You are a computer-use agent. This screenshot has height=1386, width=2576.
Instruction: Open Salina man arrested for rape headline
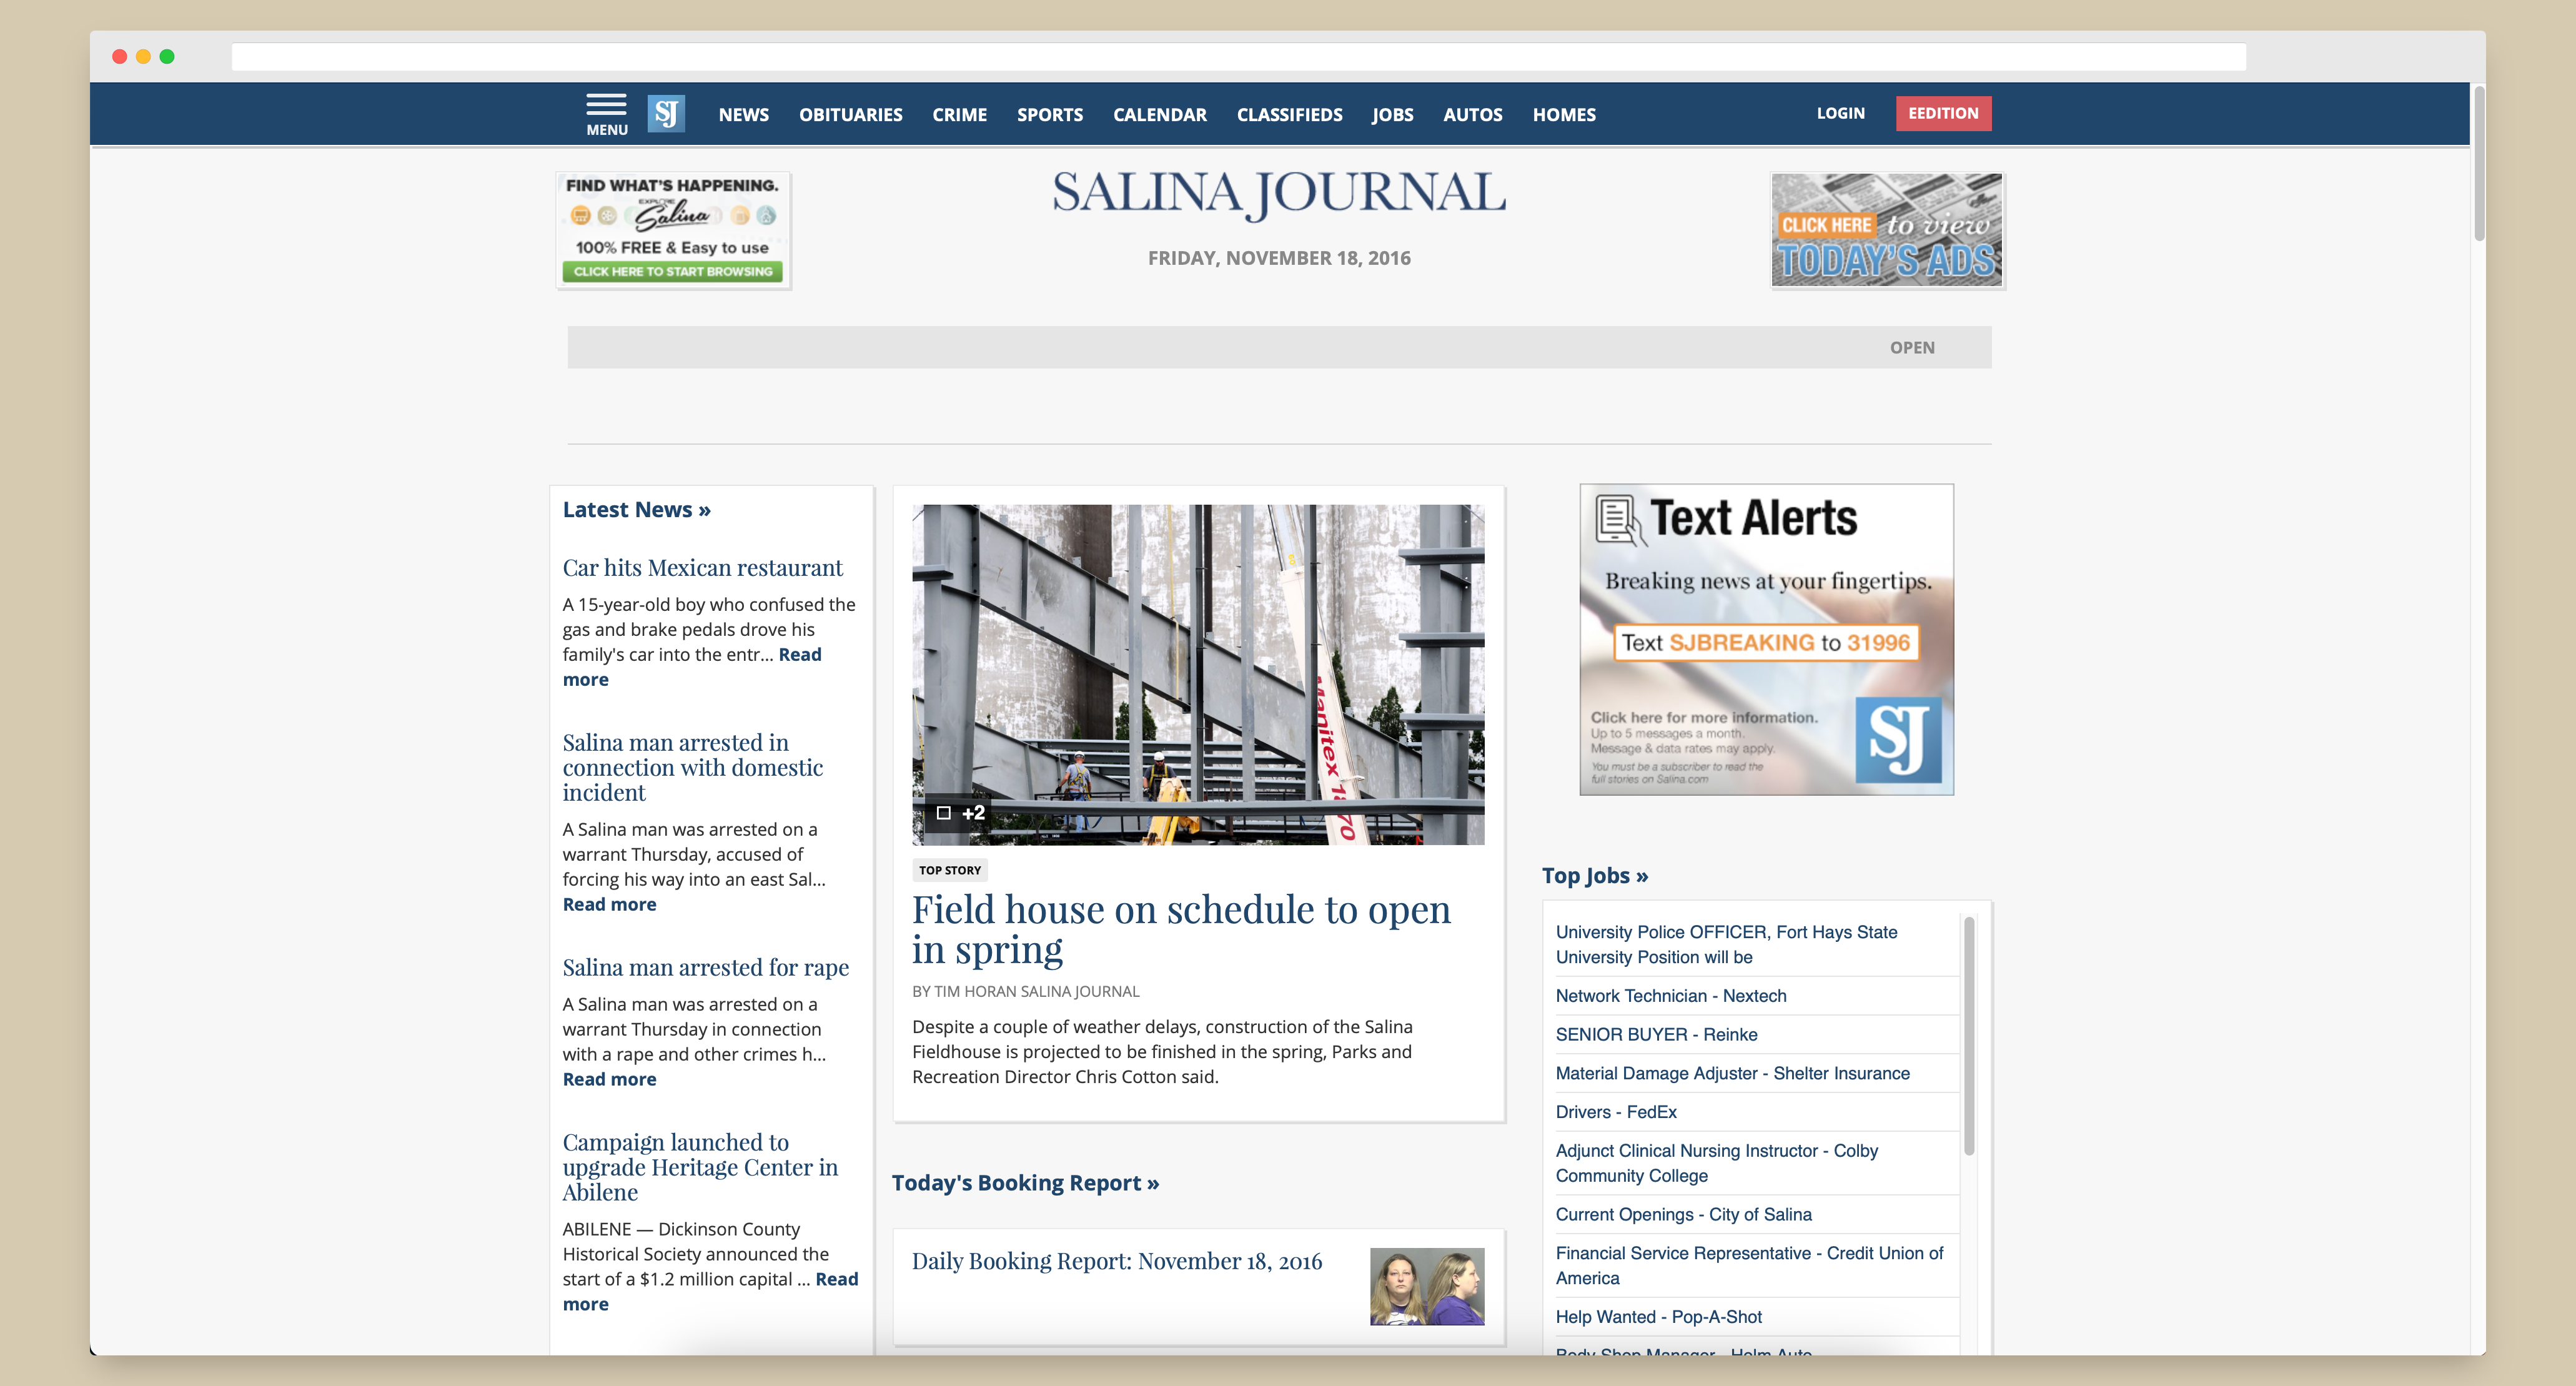click(x=705, y=967)
